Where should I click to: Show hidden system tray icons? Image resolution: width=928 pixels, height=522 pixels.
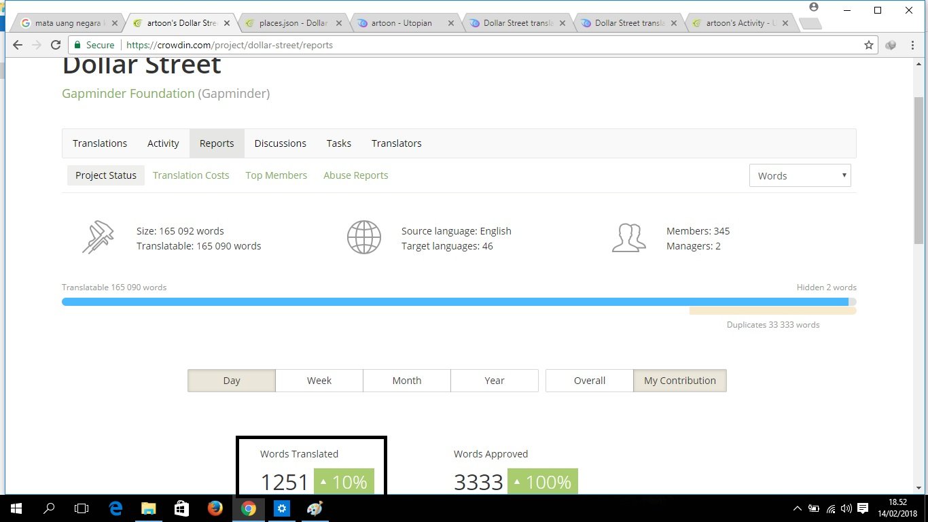point(798,508)
